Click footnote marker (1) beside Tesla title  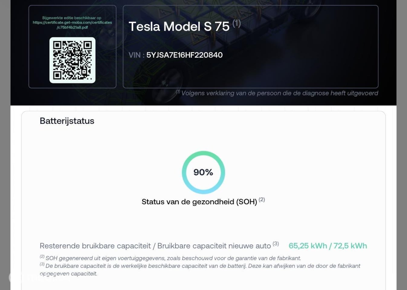click(x=237, y=23)
